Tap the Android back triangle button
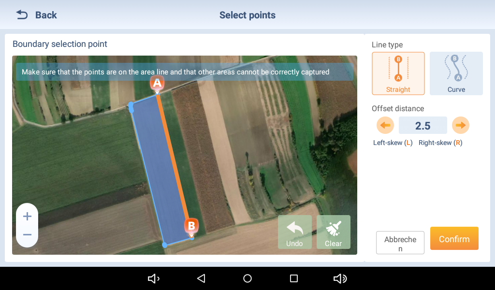 pyautogui.click(x=201, y=278)
